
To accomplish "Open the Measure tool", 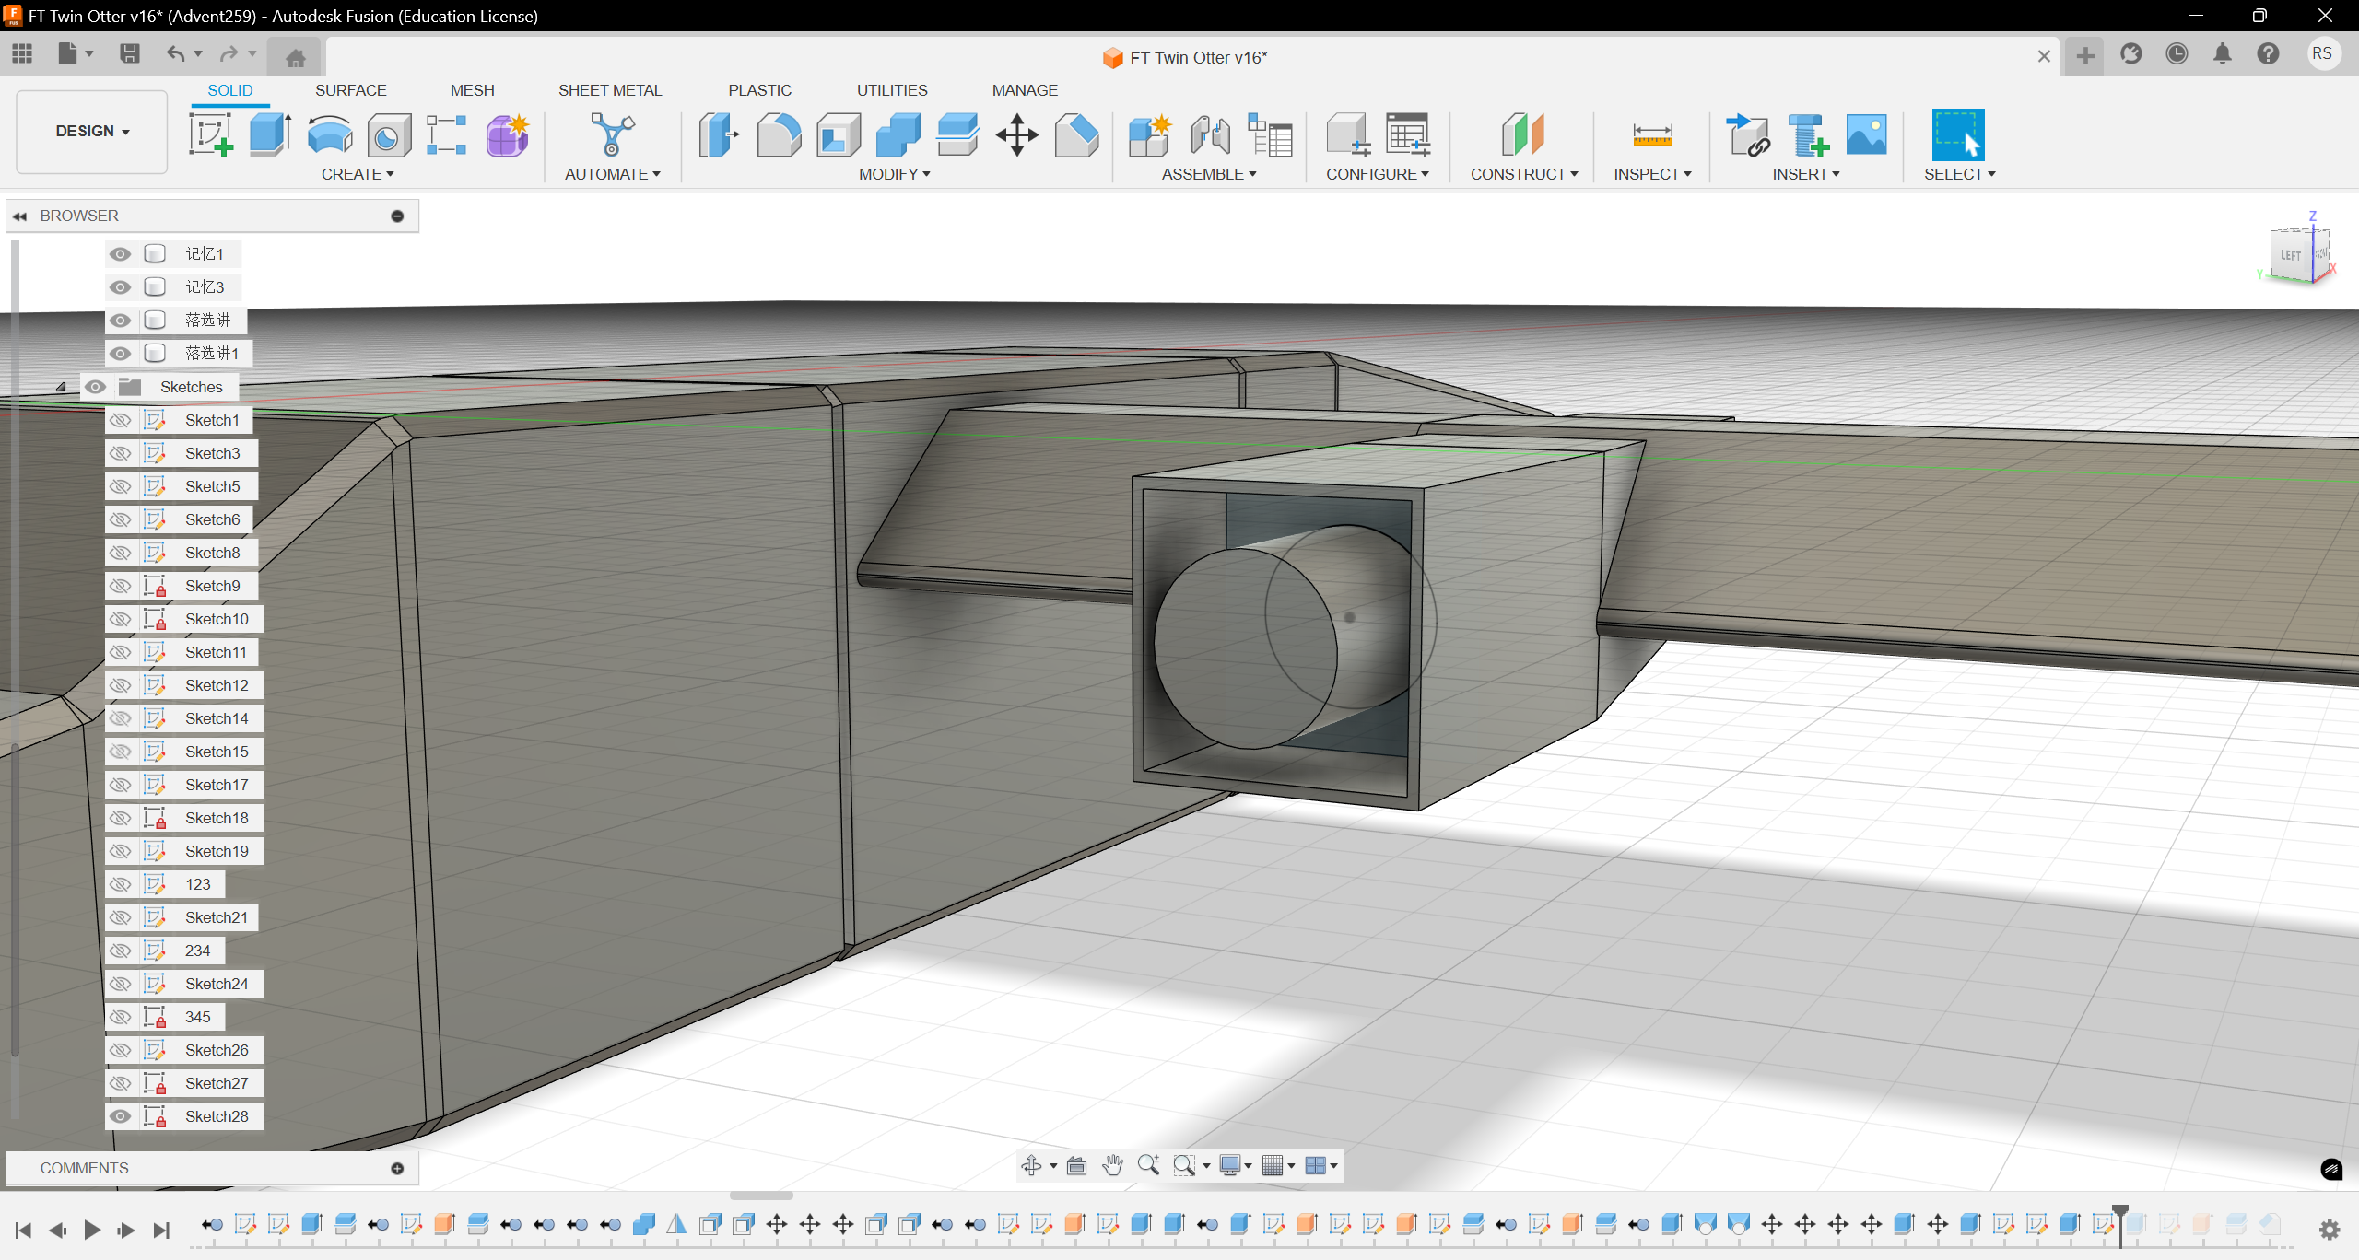I will point(1651,134).
